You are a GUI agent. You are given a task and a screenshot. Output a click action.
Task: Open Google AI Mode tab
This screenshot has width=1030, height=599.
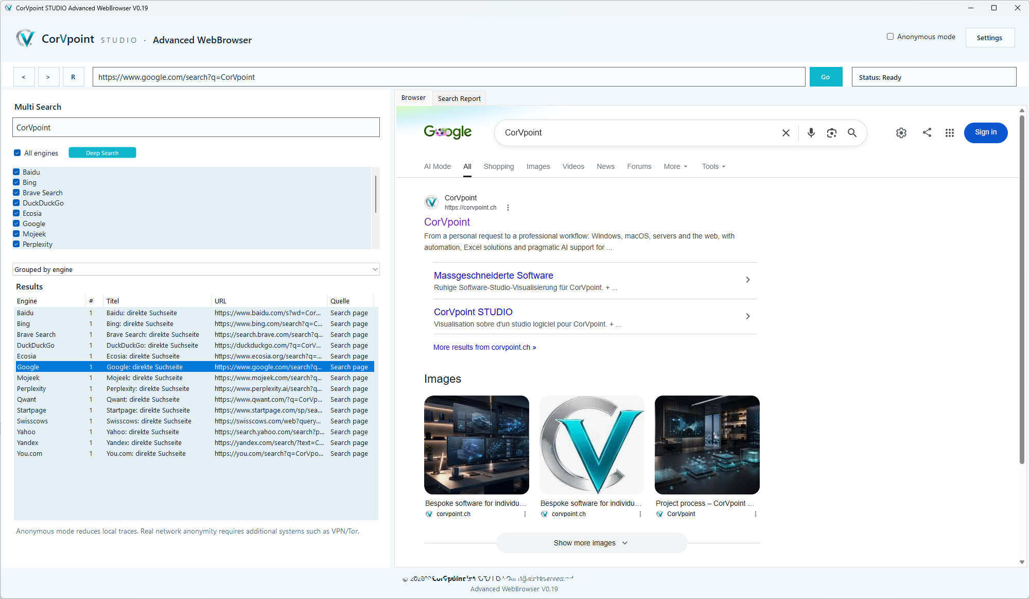pos(438,166)
